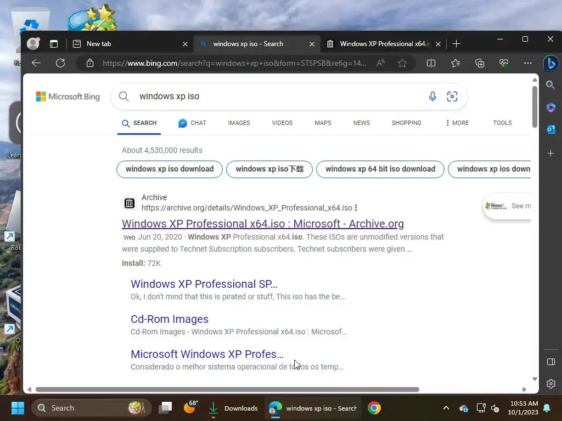Image resolution: width=562 pixels, height=421 pixels.
Task: Open Outlook in the sidebar
Action: [551, 129]
